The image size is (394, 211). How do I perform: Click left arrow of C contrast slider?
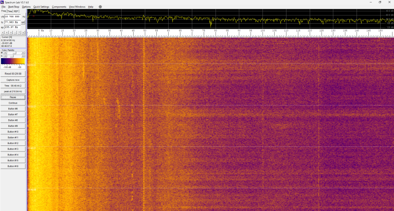(x=5, y=56)
